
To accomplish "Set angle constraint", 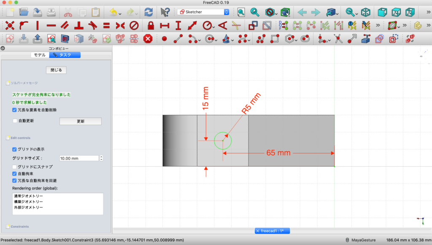I will pos(223,26).
